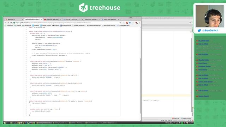Open the Projects bookmark folder
Viewport: 226px width, 127px height.
click(56, 25)
